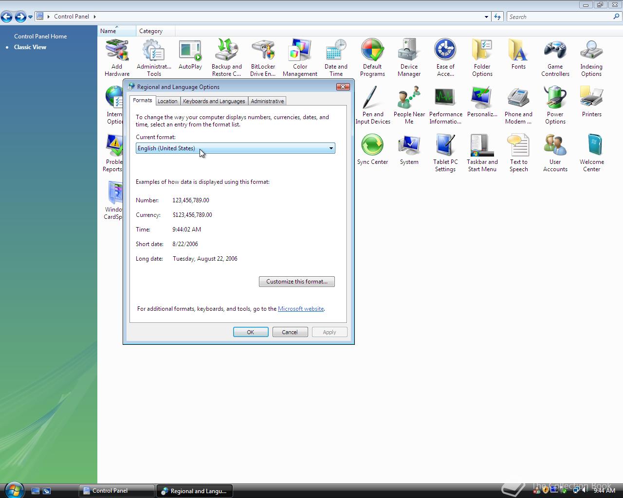The height and width of the screenshot is (498, 623).
Task: Open Ease of Access Center
Action: (x=445, y=57)
